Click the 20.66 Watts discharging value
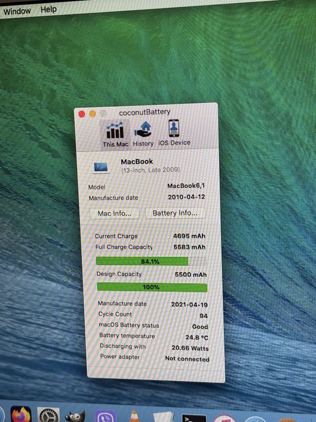Viewport: 316px width, 422px height. [x=190, y=348]
